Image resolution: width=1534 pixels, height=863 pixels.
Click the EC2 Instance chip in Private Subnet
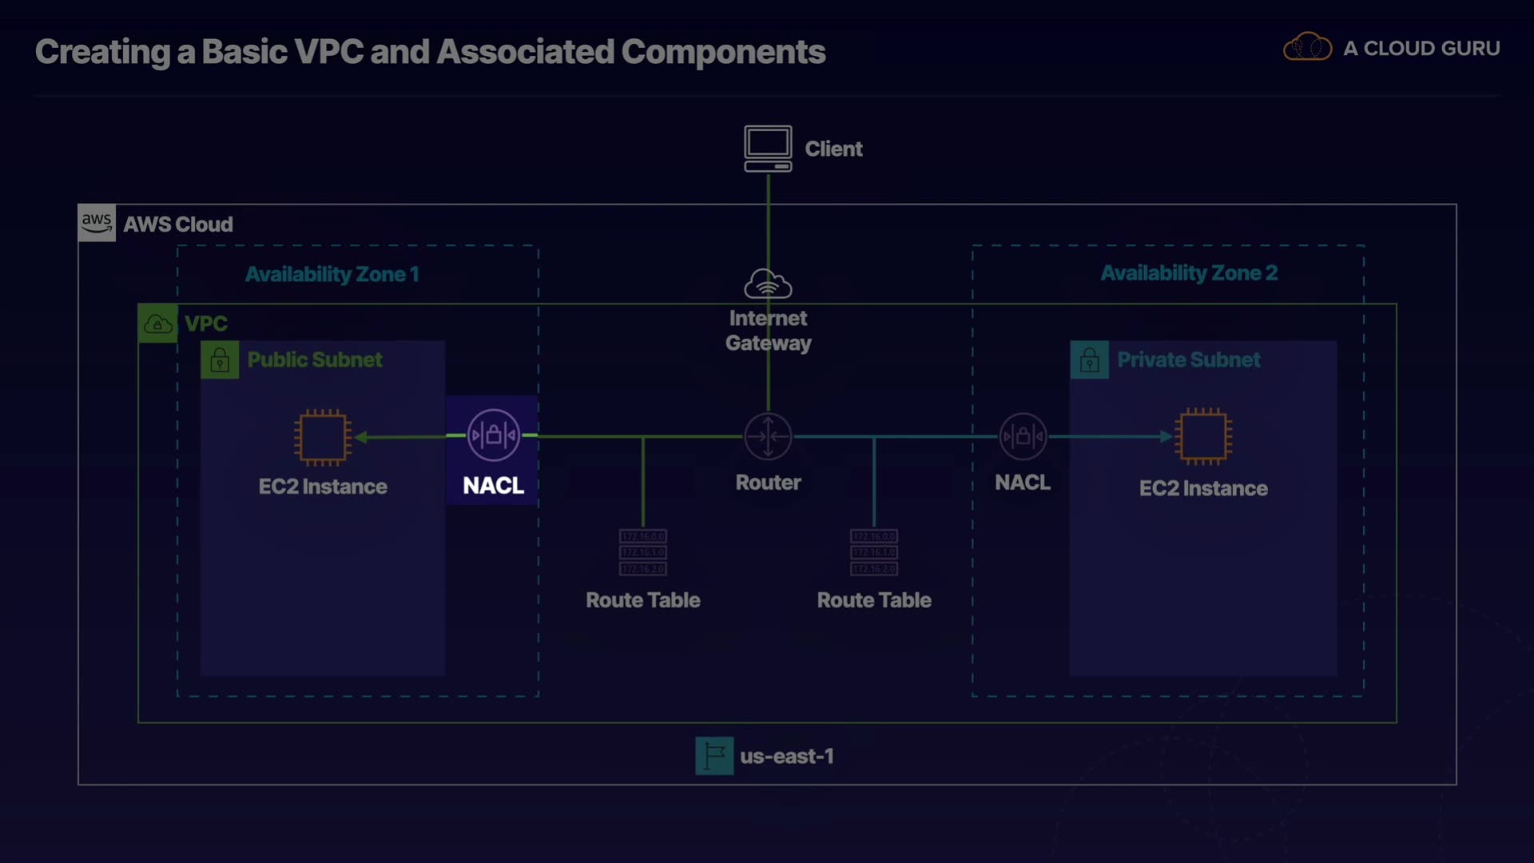coord(1203,436)
